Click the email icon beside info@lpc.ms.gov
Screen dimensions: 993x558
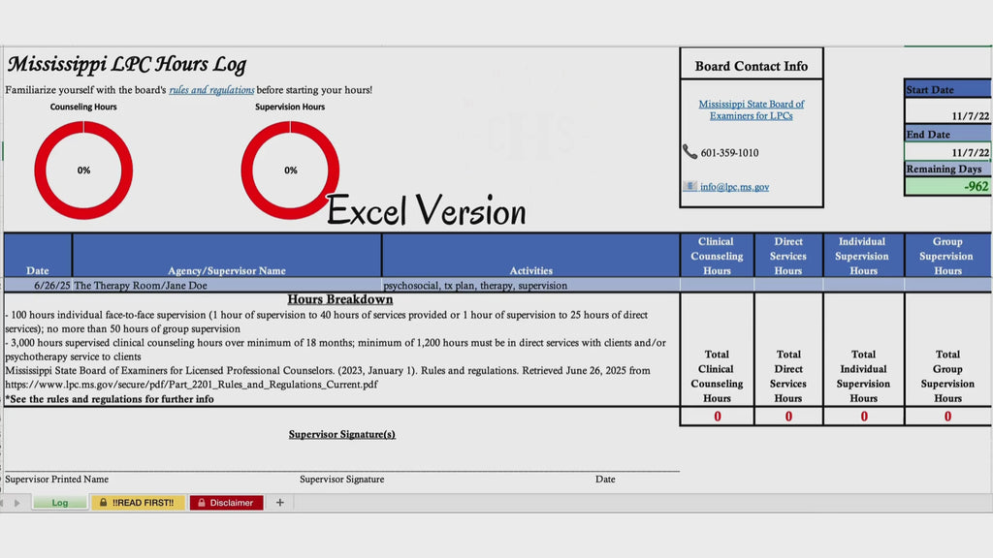click(689, 186)
